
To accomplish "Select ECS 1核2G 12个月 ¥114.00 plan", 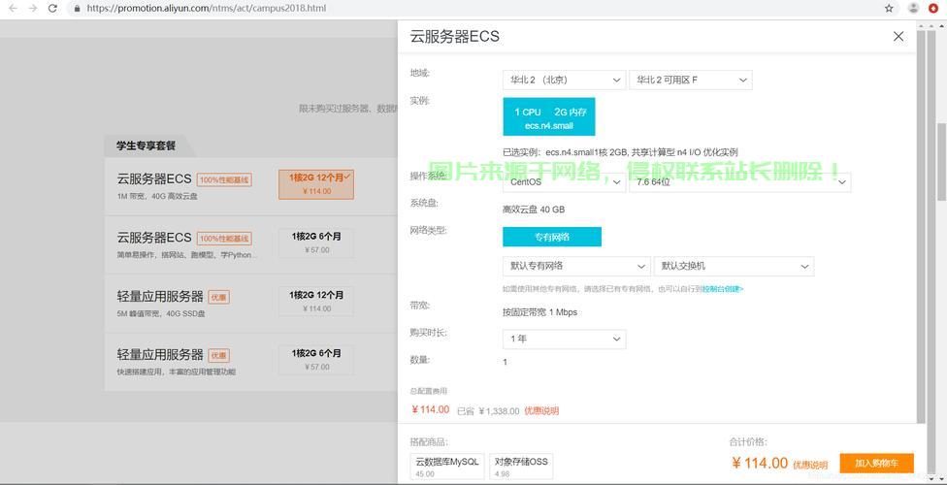I will pyautogui.click(x=316, y=184).
